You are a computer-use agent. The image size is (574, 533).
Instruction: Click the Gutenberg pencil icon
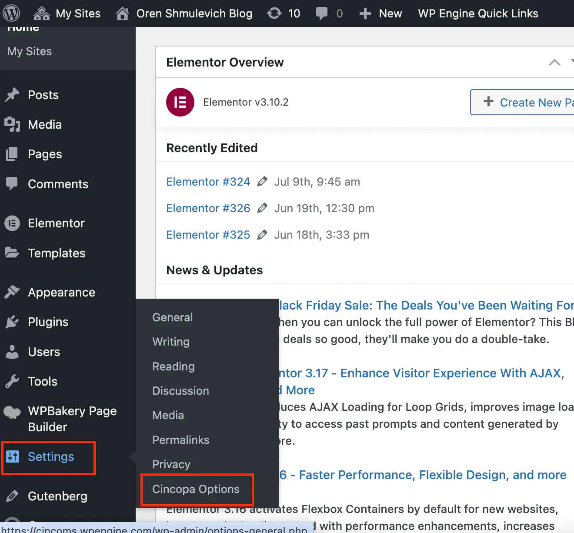pyautogui.click(x=12, y=496)
